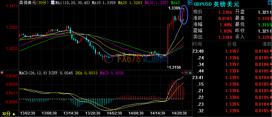
Task: Click the MA indicator chart icon
Action: point(52,3)
